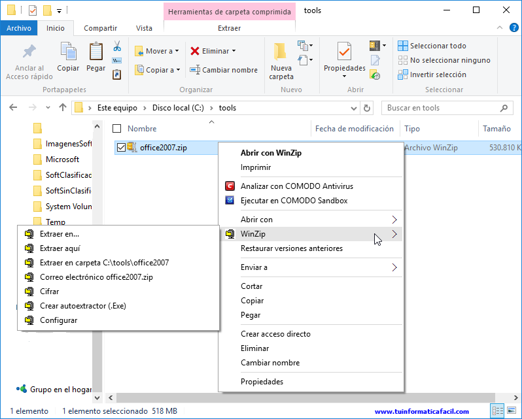
Task: Open the address bar history dropdown
Action: coord(353,108)
